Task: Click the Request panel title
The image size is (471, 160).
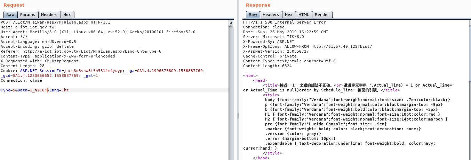Action: pyautogui.click(x=14, y=5)
